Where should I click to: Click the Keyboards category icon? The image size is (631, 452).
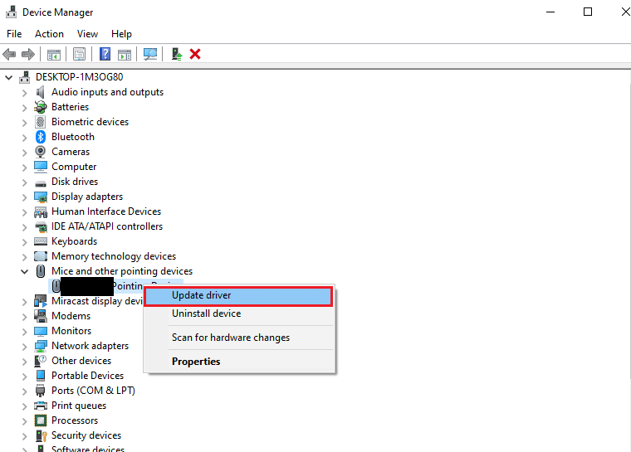[40, 241]
